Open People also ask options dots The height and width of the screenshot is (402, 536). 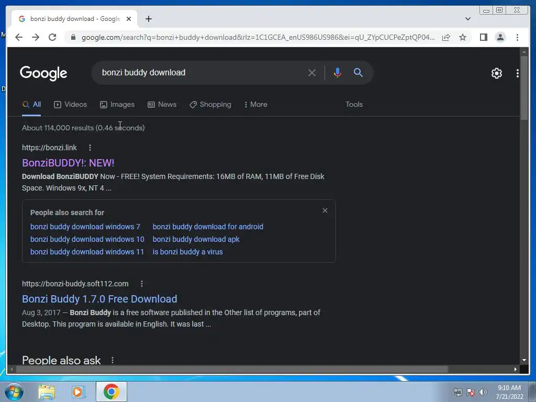pyautogui.click(x=113, y=360)
